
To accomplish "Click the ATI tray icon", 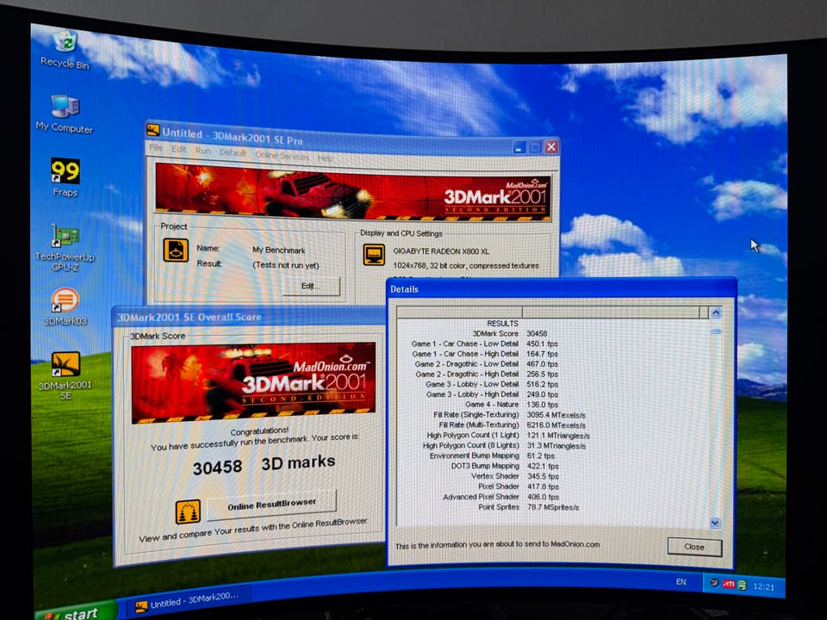I will click(x=729, y=584).
